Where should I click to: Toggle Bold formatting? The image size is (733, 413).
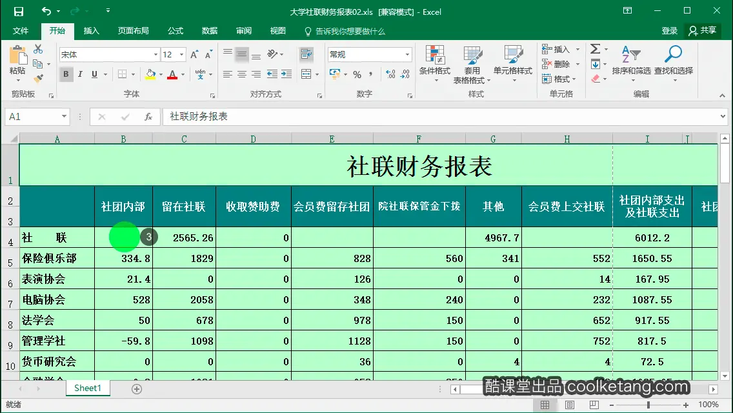[66, 74]
